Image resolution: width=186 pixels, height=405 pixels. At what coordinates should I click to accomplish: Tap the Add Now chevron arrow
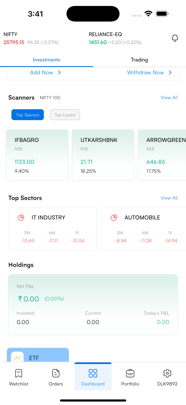click(x=59, y=73)
